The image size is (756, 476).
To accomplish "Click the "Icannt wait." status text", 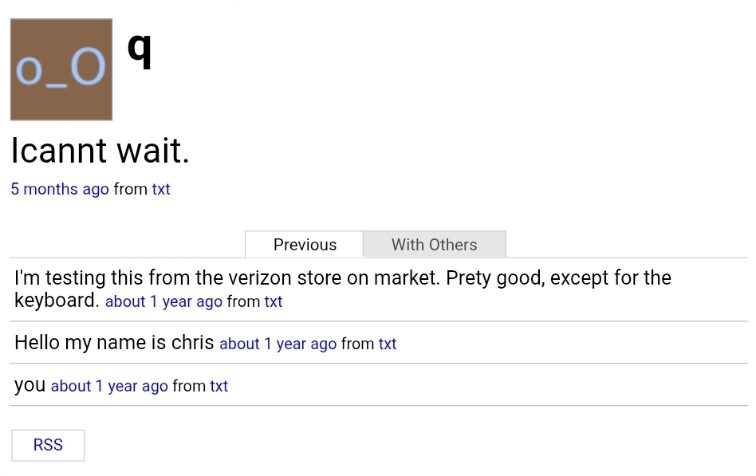I will click(x=100, y=151).
